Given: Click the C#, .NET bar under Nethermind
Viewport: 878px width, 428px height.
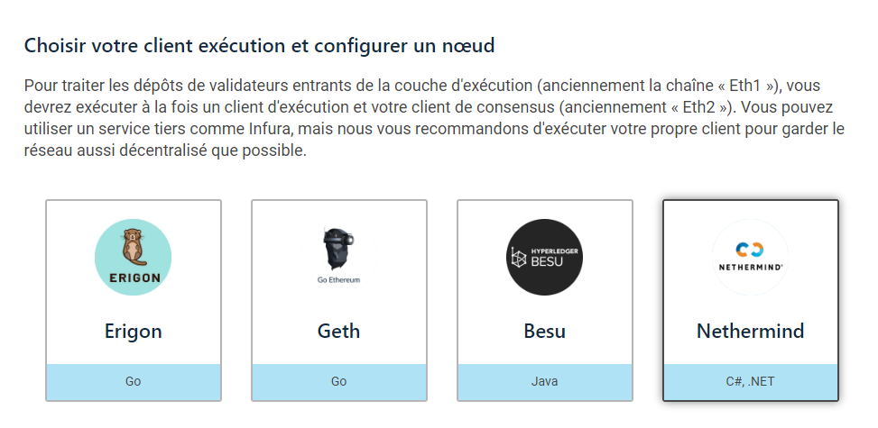Looking at the screenshot, I should coord(750,381).
